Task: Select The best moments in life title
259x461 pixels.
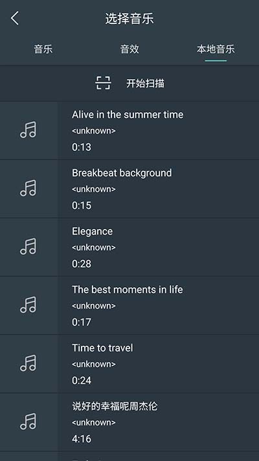Action: point(128,290)
